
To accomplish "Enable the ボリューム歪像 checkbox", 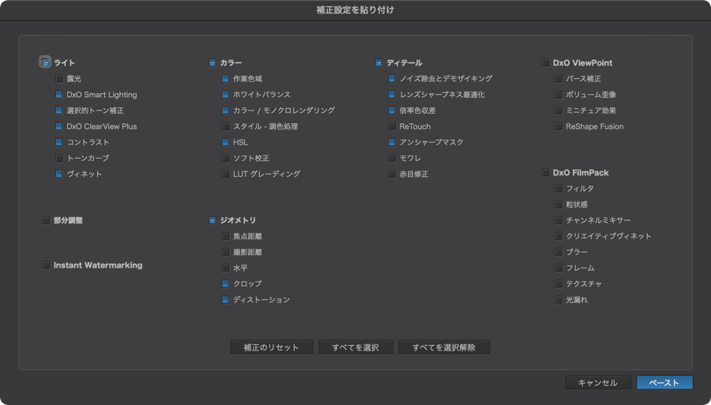I will (x=559, y=95).
